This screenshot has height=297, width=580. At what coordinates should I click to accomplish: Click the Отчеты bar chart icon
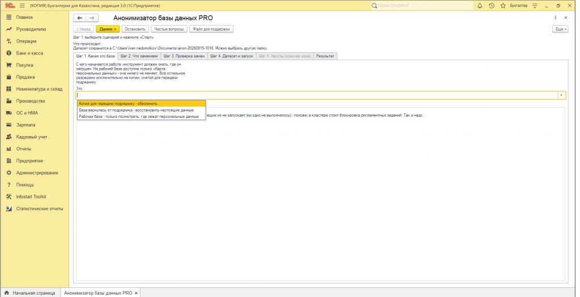pyautogui.click(x=9, y=149)
